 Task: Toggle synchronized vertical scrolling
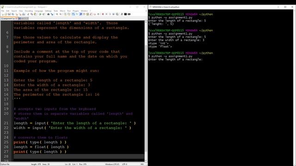coord(65,14)
